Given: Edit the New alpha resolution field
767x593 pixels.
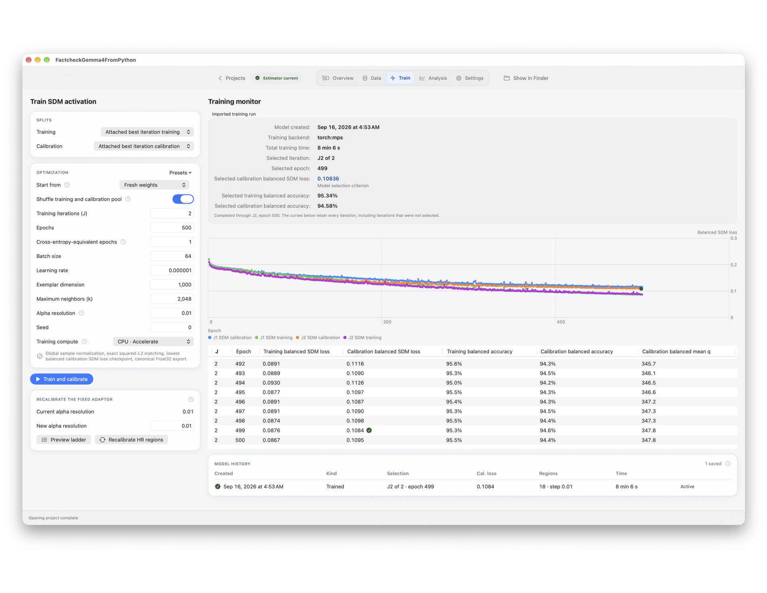Looking at the screenshot, I should pos(172,426).
